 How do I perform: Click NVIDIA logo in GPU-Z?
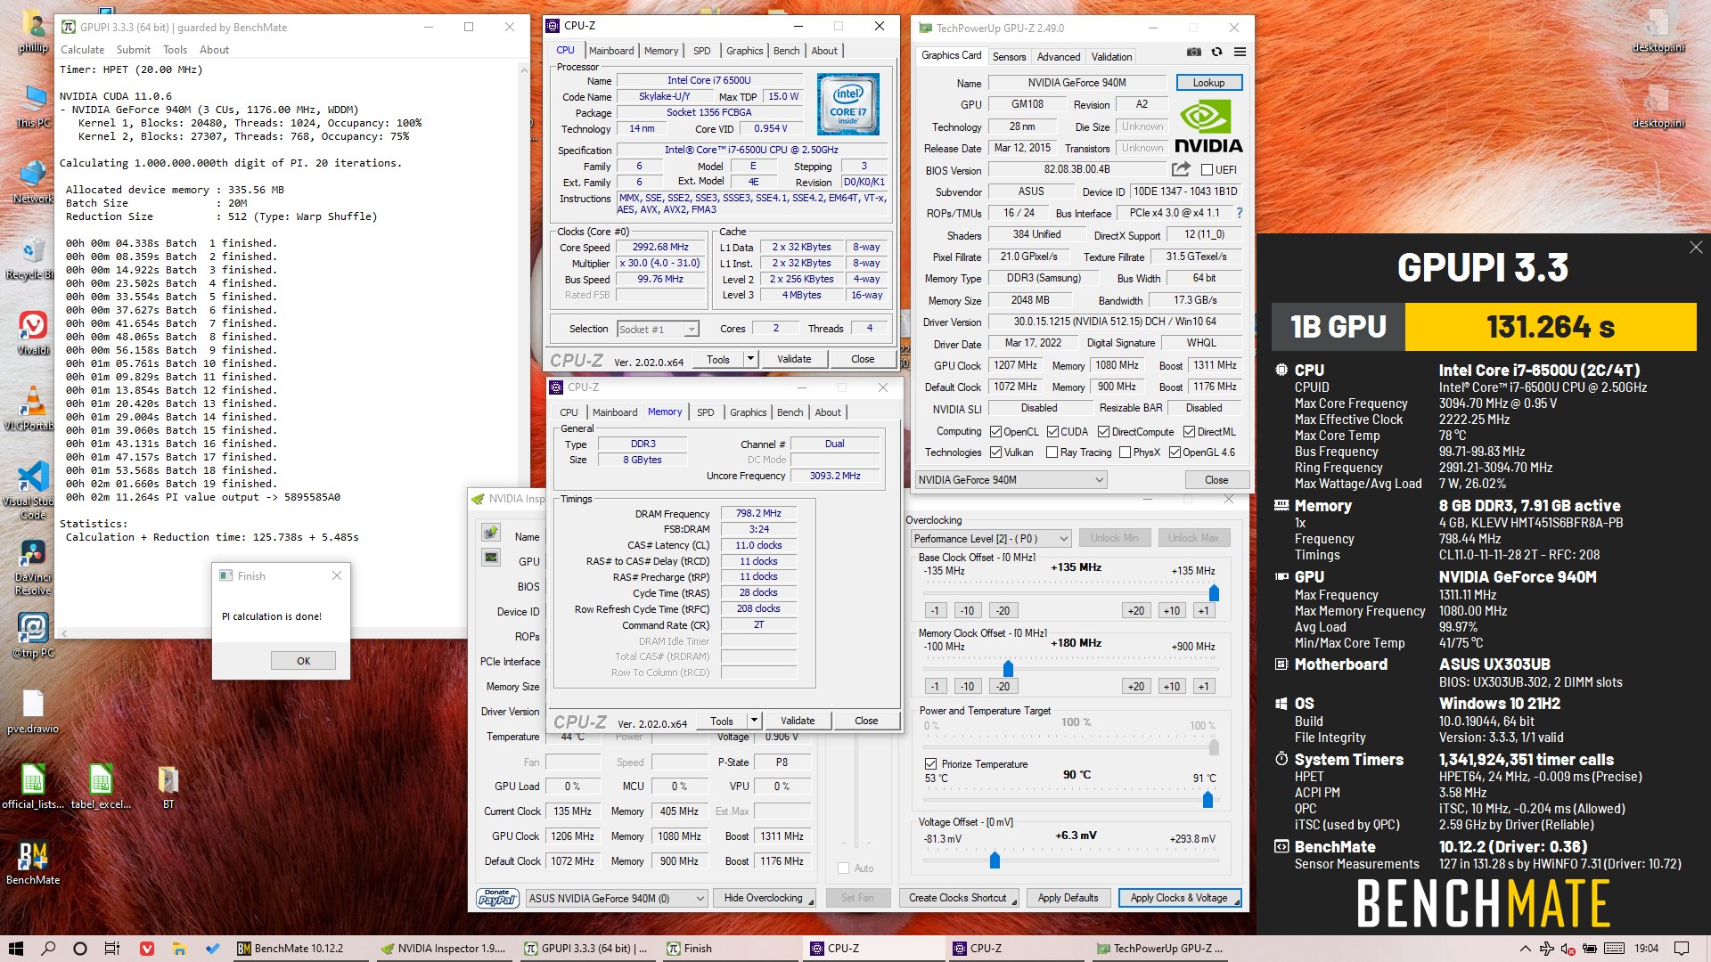(x=1208, y=126)
